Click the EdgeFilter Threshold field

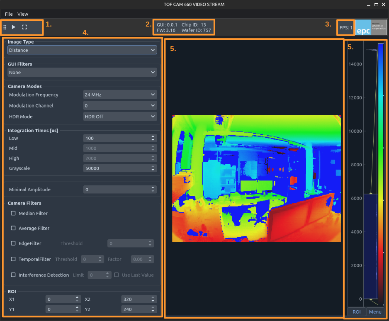(x=131, y=243)
